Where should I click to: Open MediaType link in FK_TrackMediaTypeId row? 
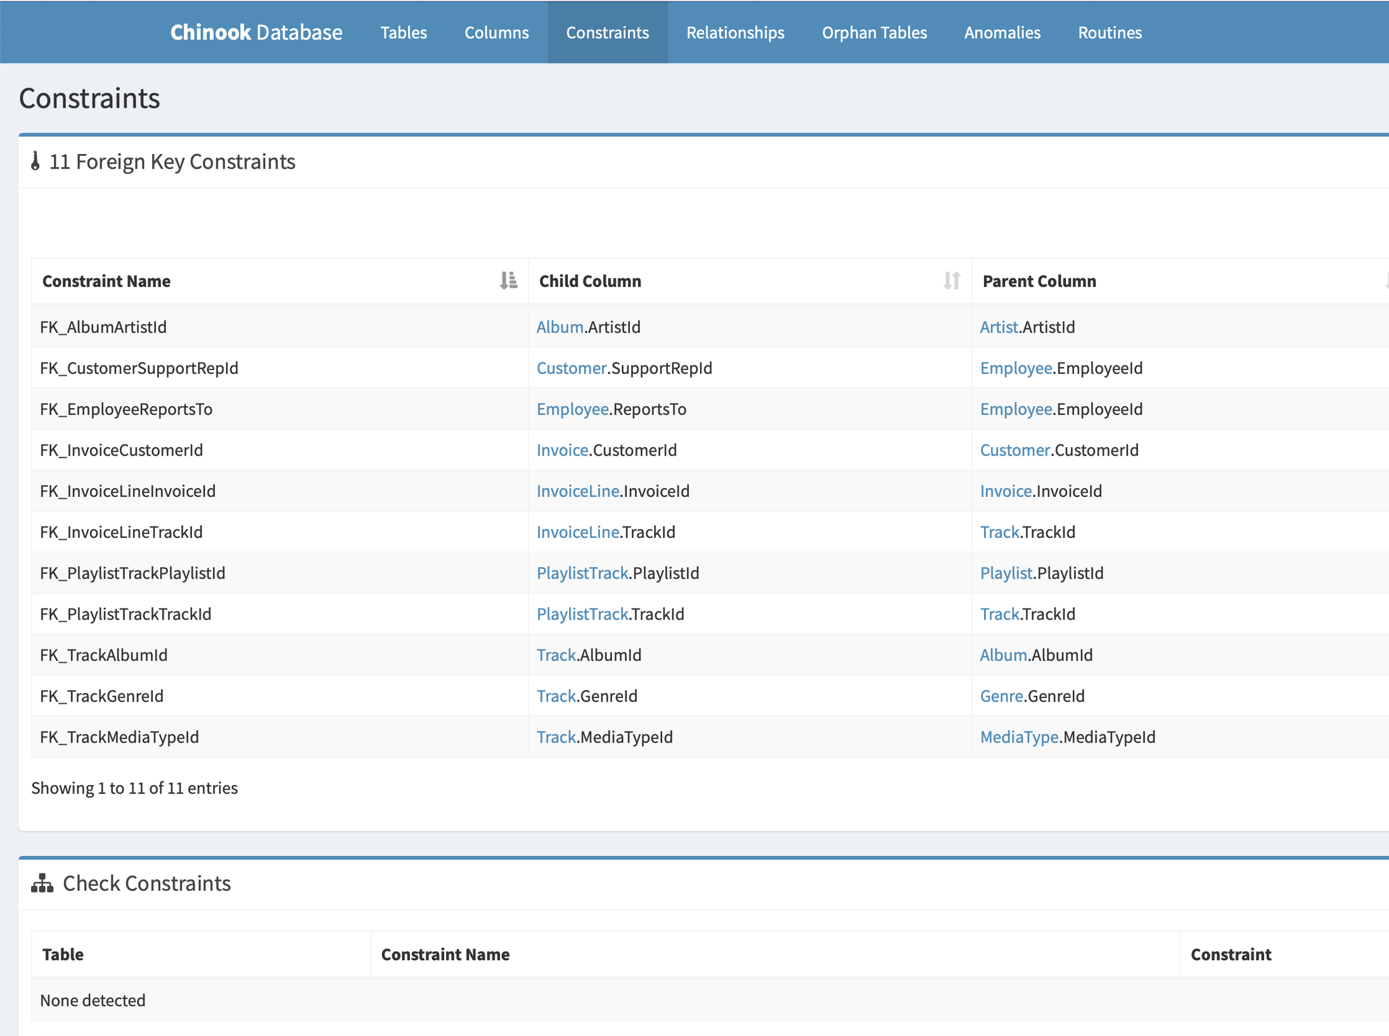point(1019,737)
